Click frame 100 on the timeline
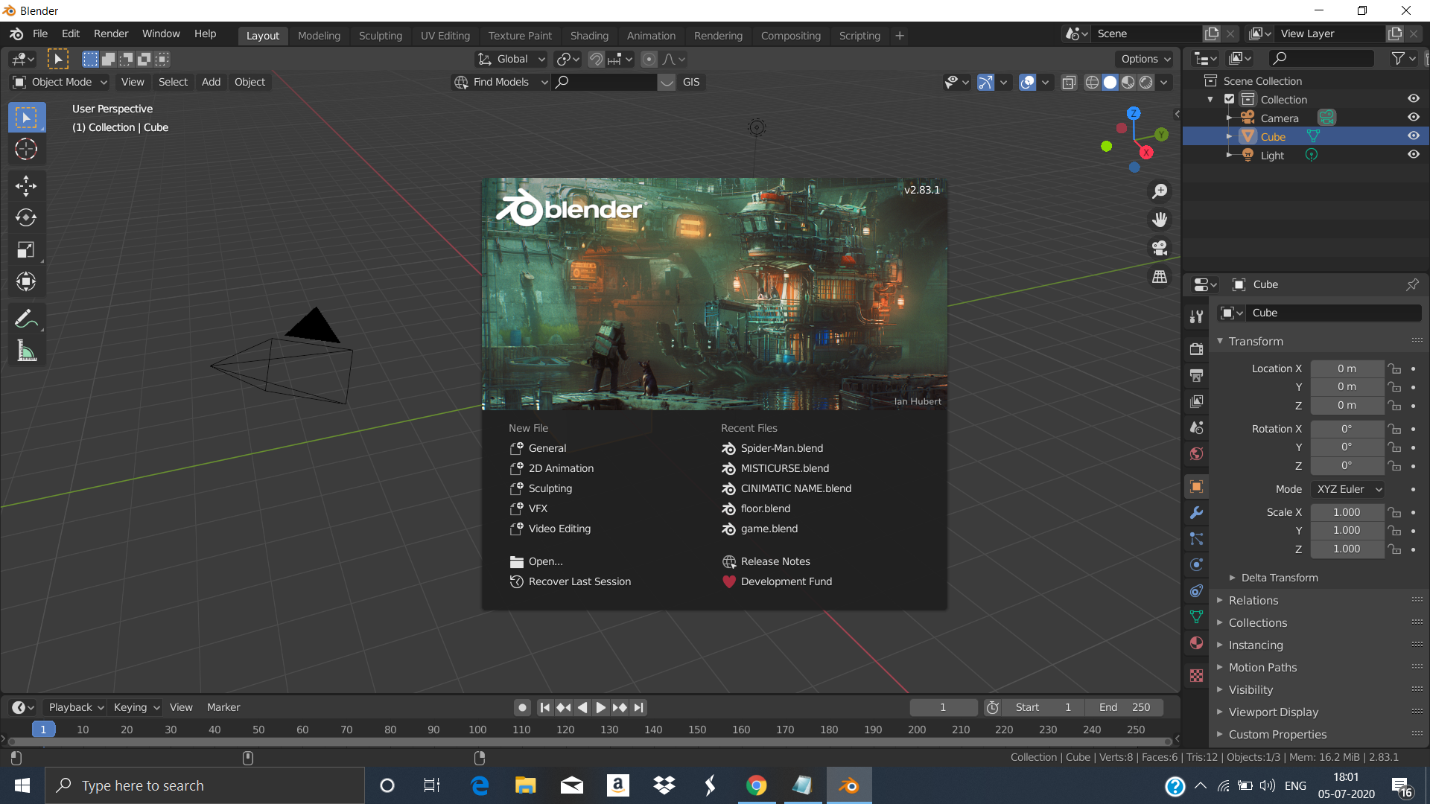The image size is (1430, 804). (477, 730)
